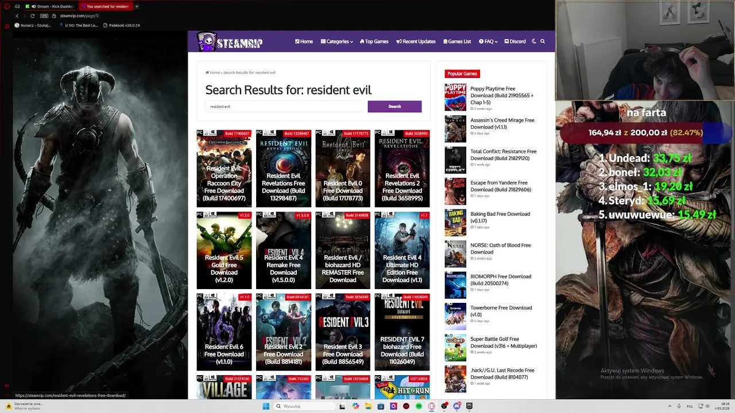Open Resident Evil Revelations (Build 13298487) card
The width and height of the screenshot is (735, 413).
pyautogui.click(x=283, y=169)
